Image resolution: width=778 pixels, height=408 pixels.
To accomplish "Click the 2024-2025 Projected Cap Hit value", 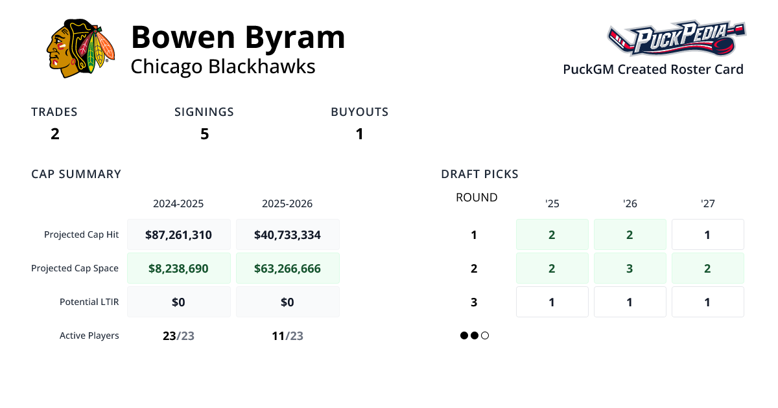I will [x=178, y=234].
